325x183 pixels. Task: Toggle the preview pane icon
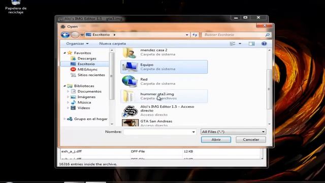(252, 44)
